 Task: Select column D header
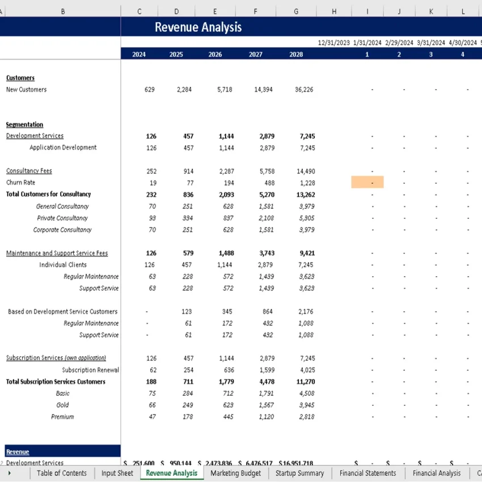pyautogui.click(x=176, y=11)
